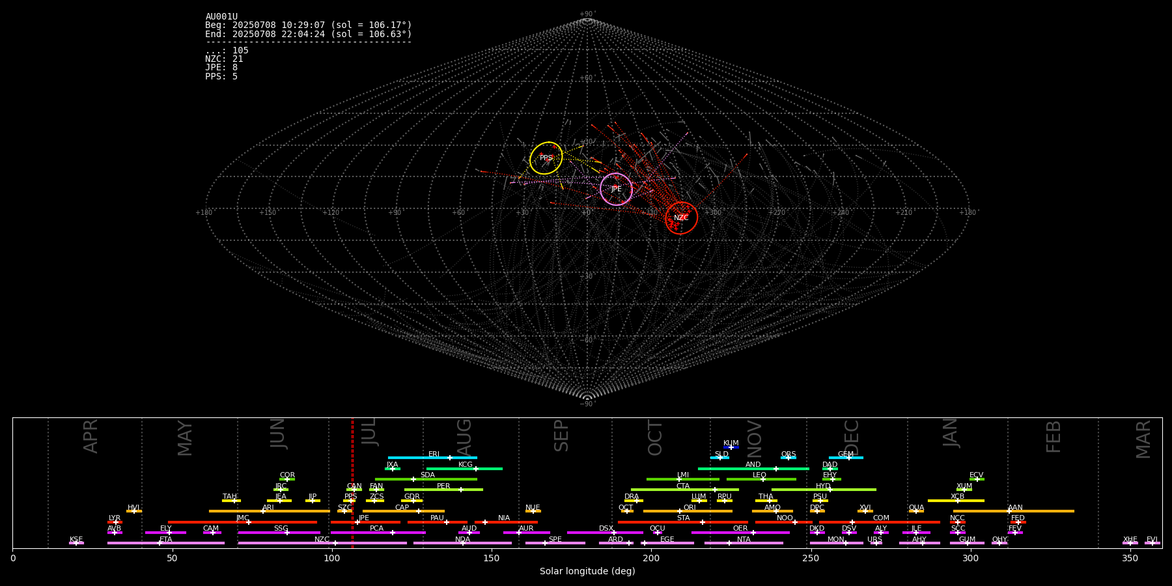1172x586 pixels.
Task: Click the blue KUM shower bar
Action: [731, 447]
